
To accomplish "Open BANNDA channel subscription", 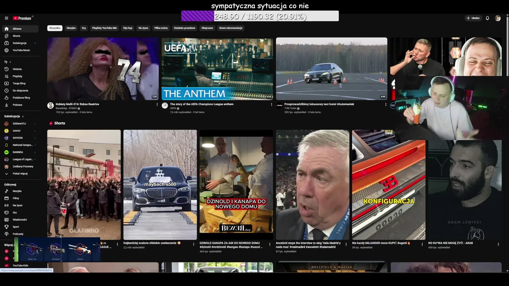I will pyautogui.click(x=20, y=152).
